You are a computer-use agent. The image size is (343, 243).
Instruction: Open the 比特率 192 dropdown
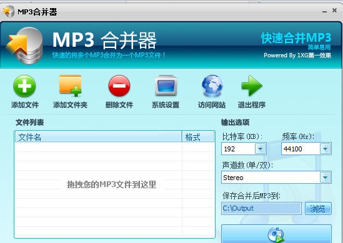[x=260, y=149]
